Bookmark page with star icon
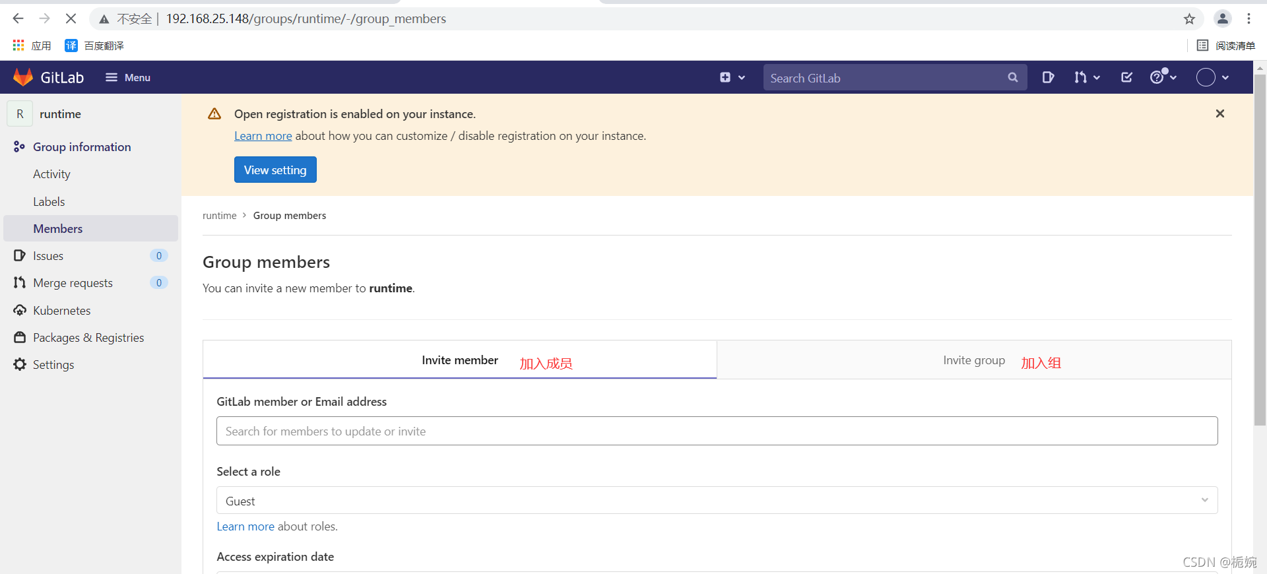 coord(1189,18)
